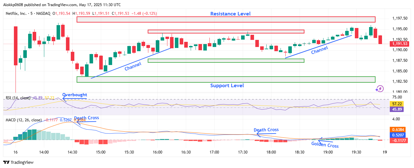Viewport: 414px width, 168px height.
Task: Click the 17:30 time axis label
Action: tap(243, 152)
